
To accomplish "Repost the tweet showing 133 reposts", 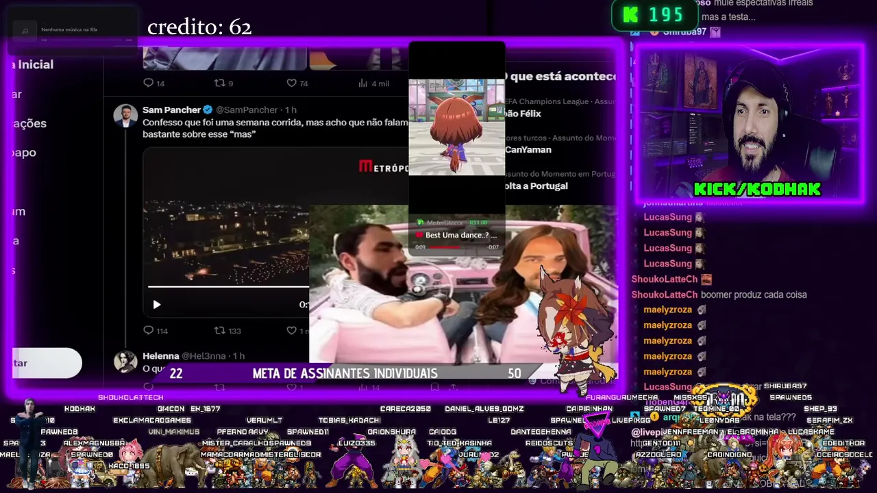I will [219, 331].
